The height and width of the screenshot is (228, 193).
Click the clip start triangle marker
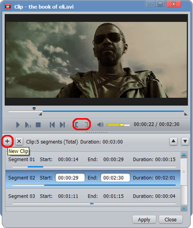click(40, 114)
